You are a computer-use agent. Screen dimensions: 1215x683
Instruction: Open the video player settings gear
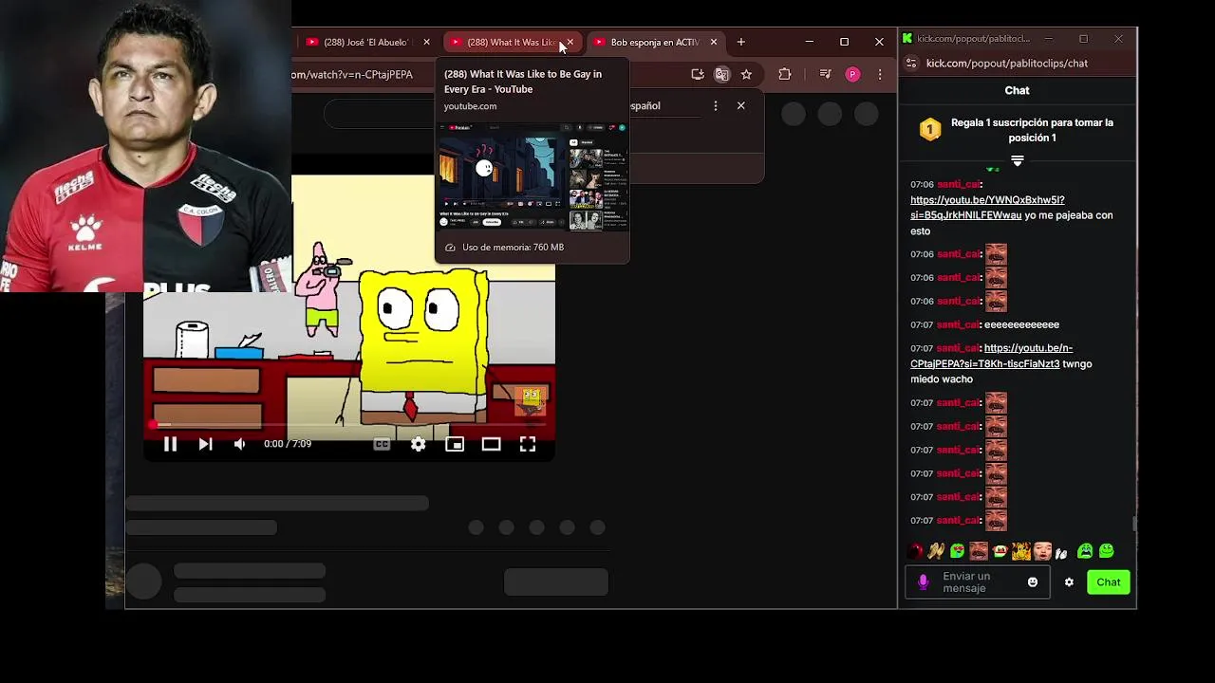[x=418, y=444]
